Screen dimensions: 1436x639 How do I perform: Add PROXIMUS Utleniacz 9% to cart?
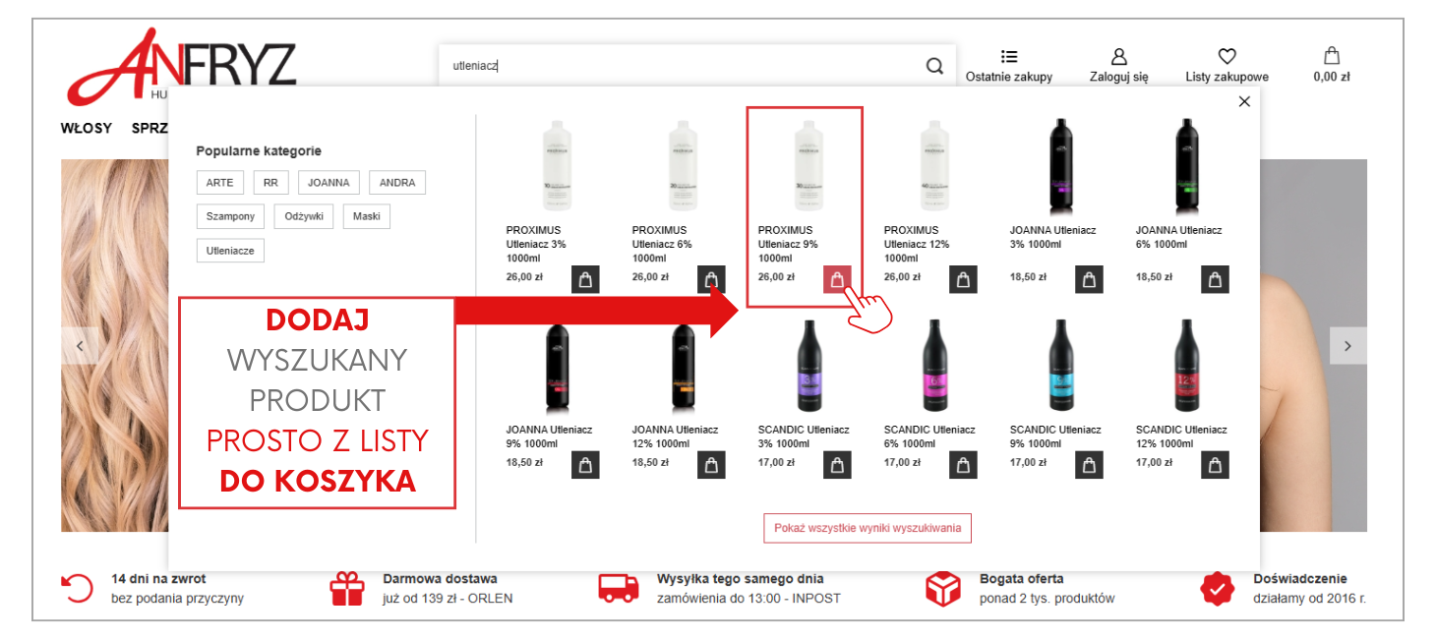[x=837, y=279]
